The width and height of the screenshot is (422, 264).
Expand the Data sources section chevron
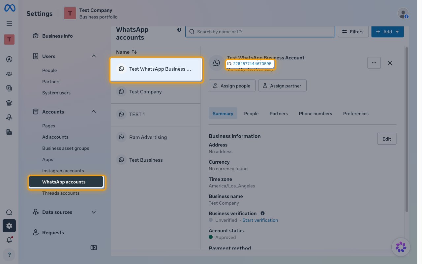click(x=94, y=212)
